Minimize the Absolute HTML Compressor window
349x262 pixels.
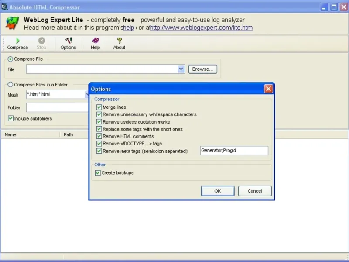click(324, 7)
